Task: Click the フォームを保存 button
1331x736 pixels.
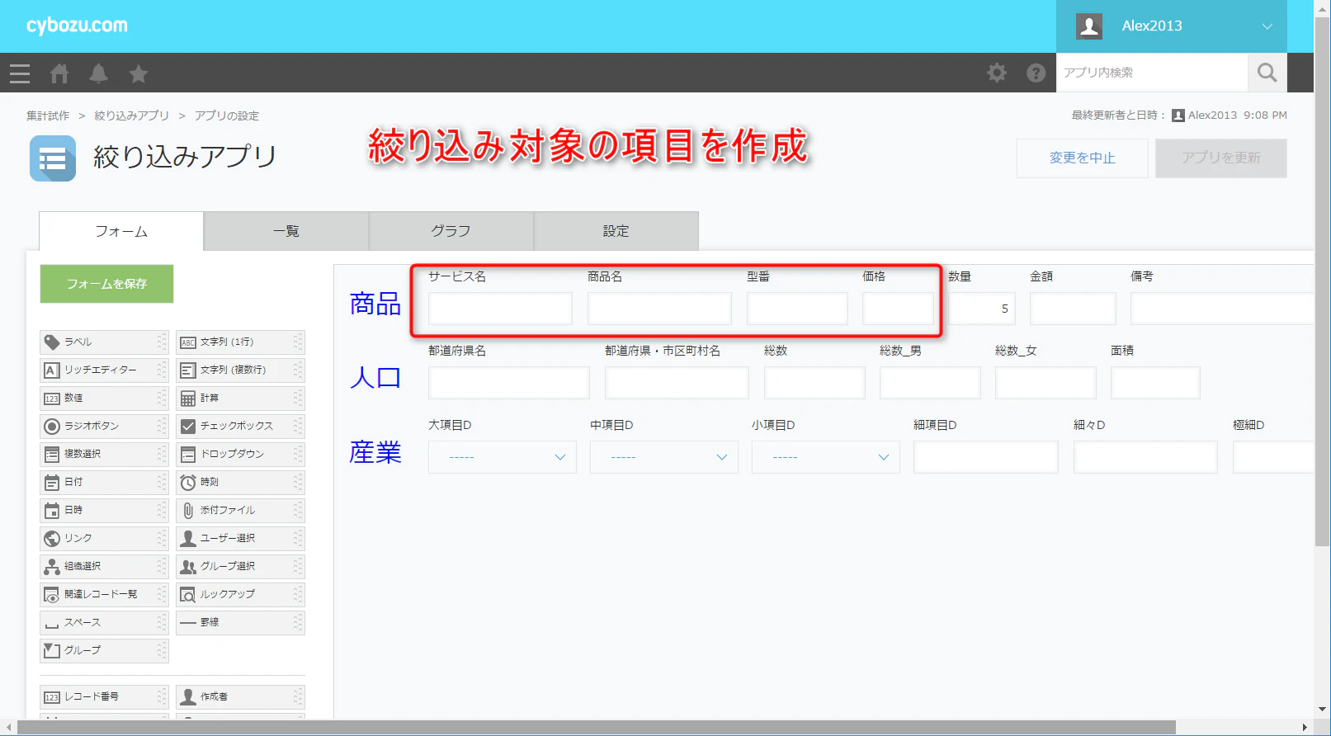Action: tap(106, 284)
